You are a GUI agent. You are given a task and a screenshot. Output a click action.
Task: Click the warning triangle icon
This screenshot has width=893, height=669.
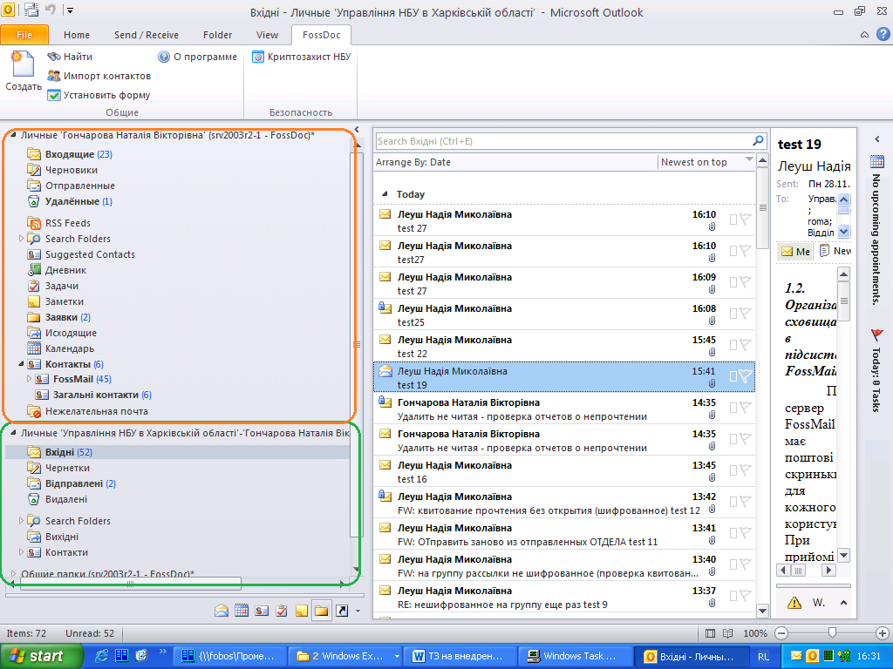click(794, 603)
